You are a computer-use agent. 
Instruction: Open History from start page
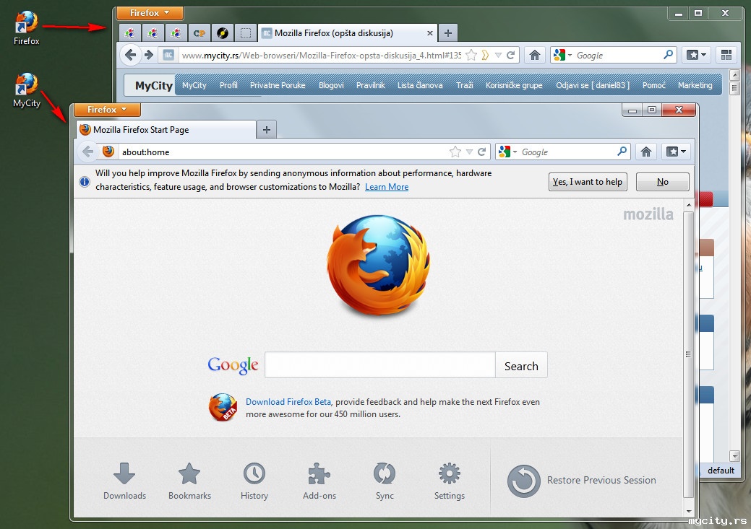254,481
